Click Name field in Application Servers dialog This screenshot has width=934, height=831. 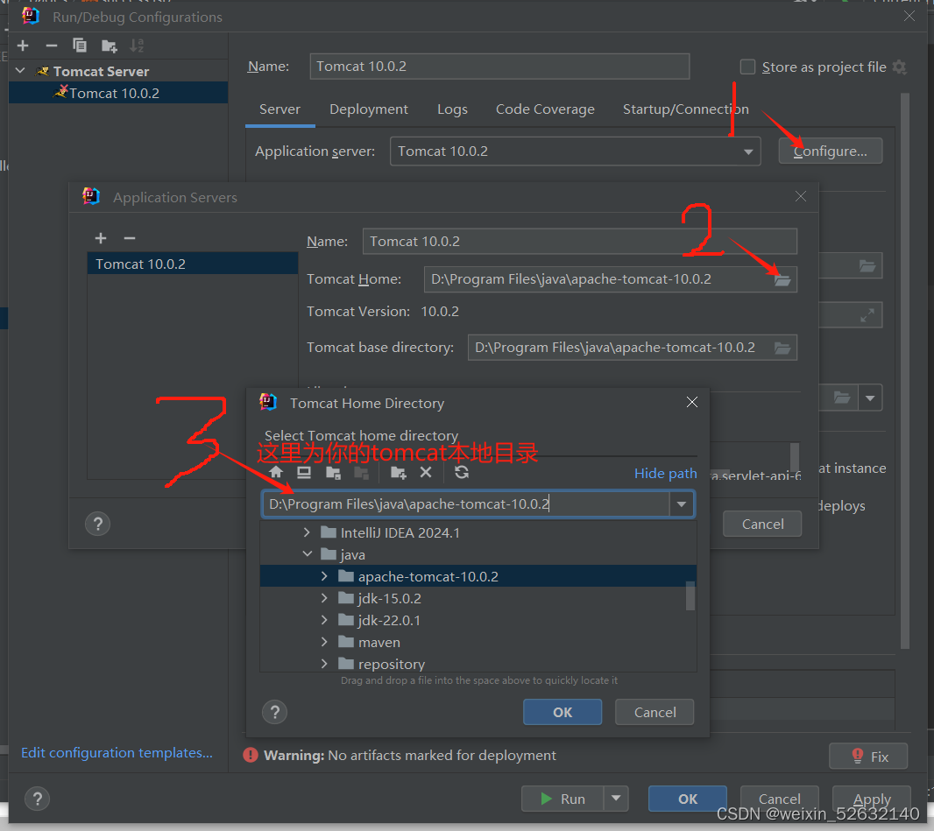[579, 242]
